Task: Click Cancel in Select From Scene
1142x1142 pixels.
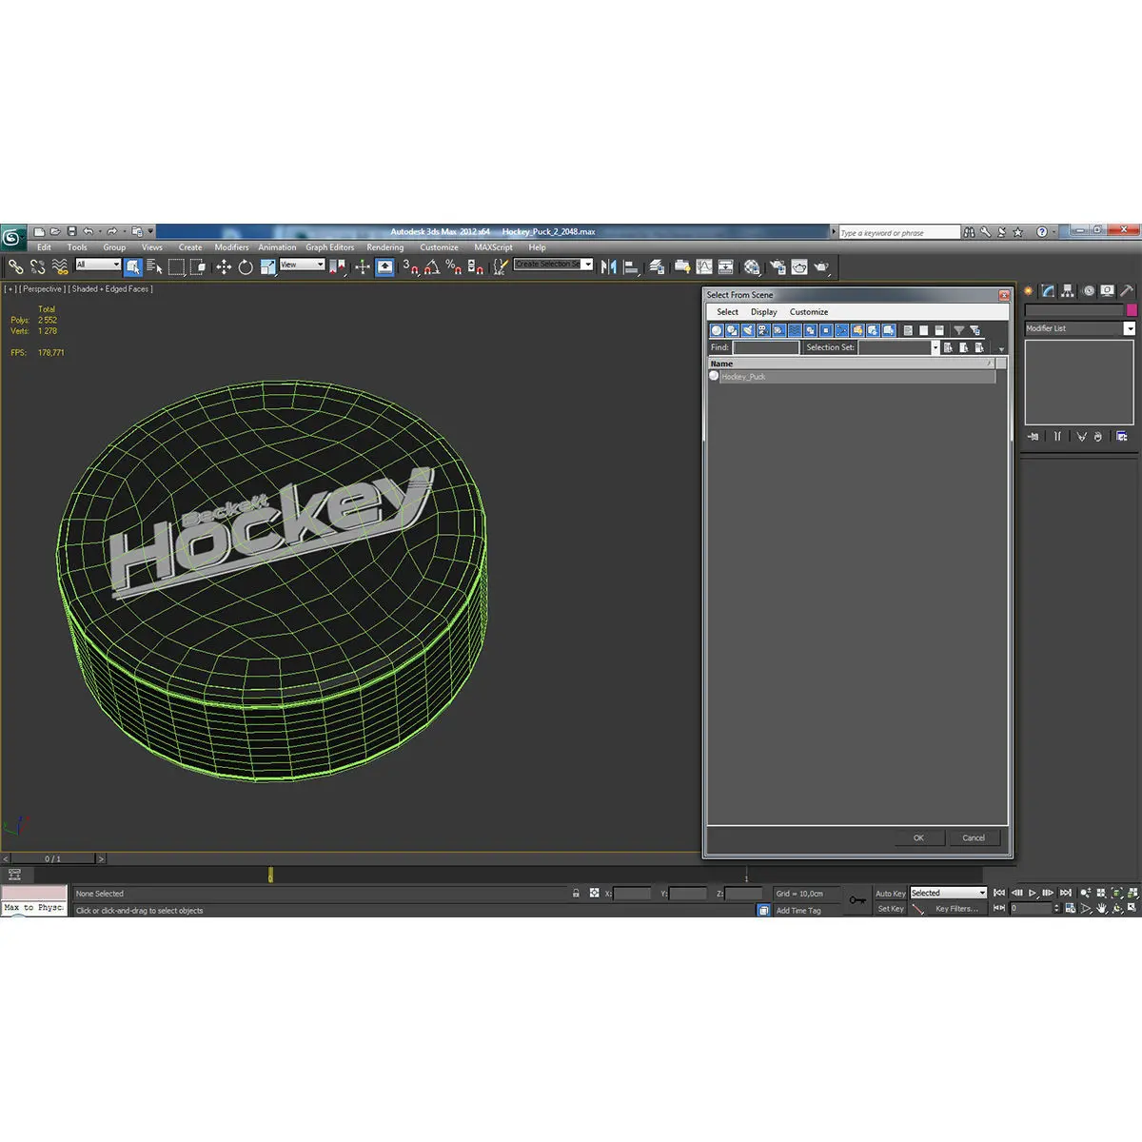Action: click(x=974, y=838)
